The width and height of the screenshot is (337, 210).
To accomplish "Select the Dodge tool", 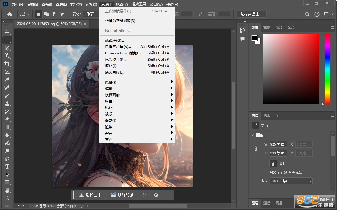I will (x=7, y=151).
